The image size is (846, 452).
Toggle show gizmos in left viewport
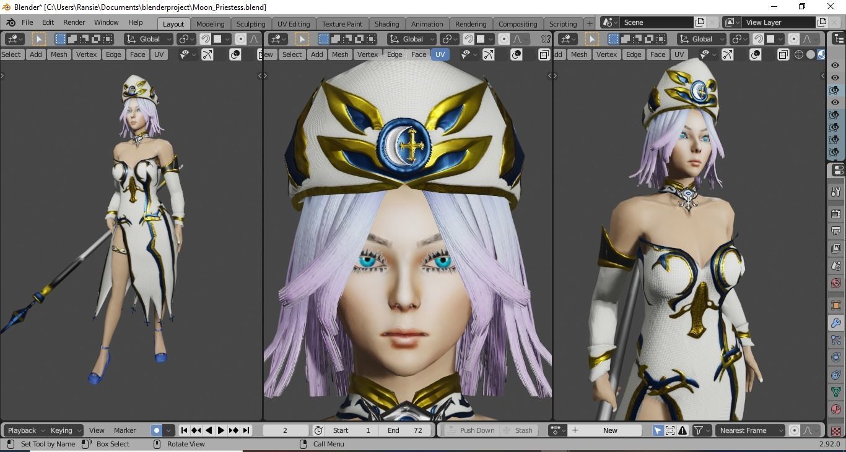pyautogui.click(x=207, y=54)
